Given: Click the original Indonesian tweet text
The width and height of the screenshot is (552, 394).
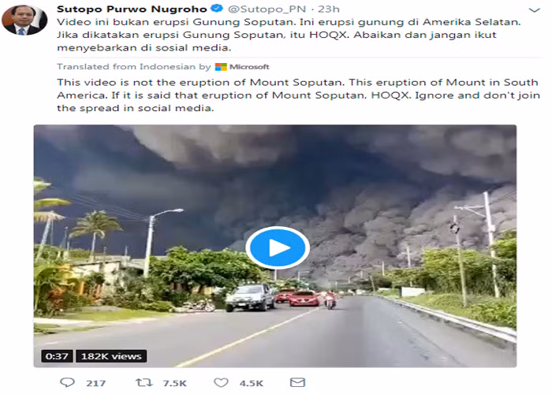Looking at the screenshot, I should (x=289, y=35).
